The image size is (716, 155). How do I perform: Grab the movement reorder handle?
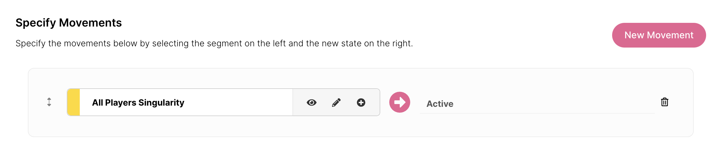click(49, 102)
